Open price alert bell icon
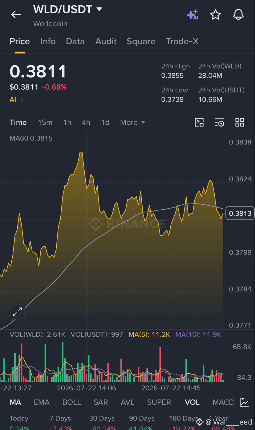This screenshot has height=430, width=255. coord(238,15)
